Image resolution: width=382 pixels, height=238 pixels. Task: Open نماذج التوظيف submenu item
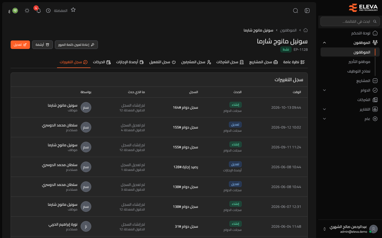point(359,71)
